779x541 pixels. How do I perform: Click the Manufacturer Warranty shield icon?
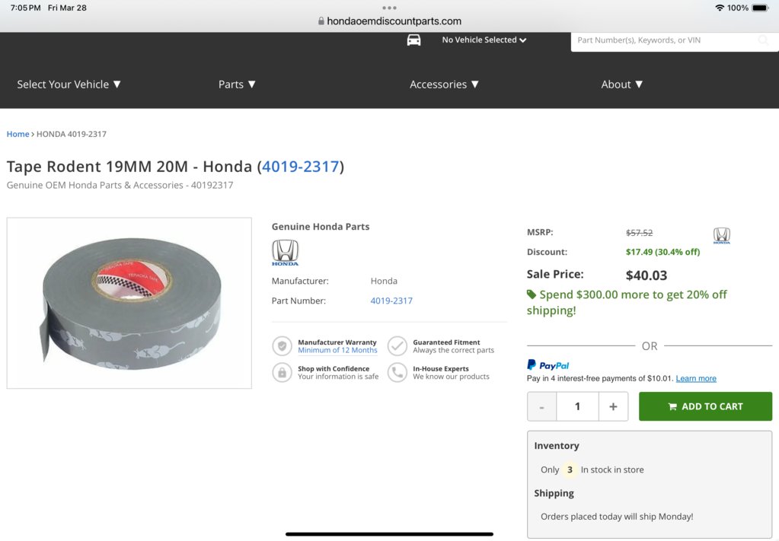(282, 346)
